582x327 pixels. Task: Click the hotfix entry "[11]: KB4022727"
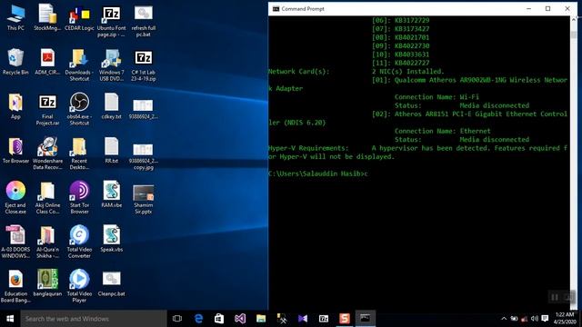[400, 63]
